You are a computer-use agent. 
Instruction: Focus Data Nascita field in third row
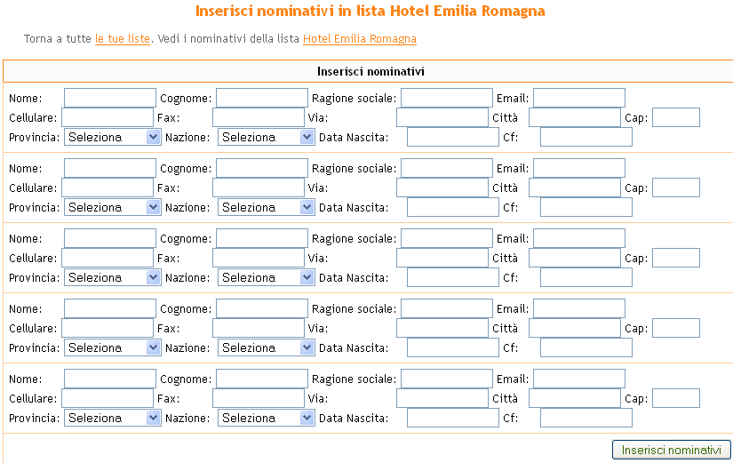point(452,277)
